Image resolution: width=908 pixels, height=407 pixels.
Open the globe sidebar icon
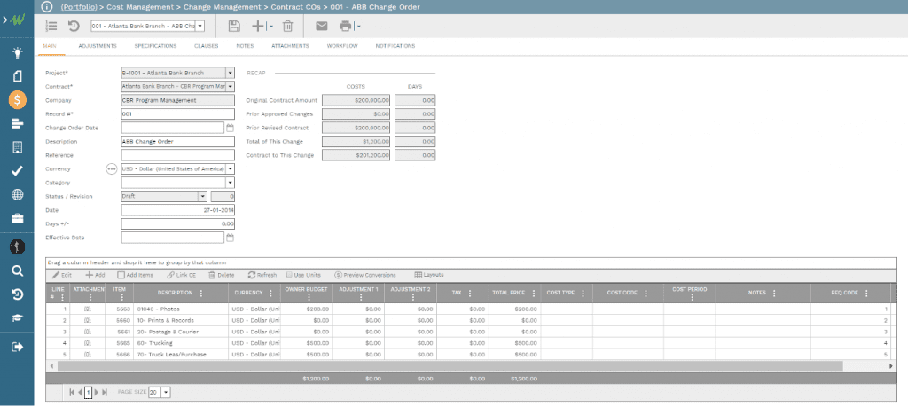tap(18, 194)
